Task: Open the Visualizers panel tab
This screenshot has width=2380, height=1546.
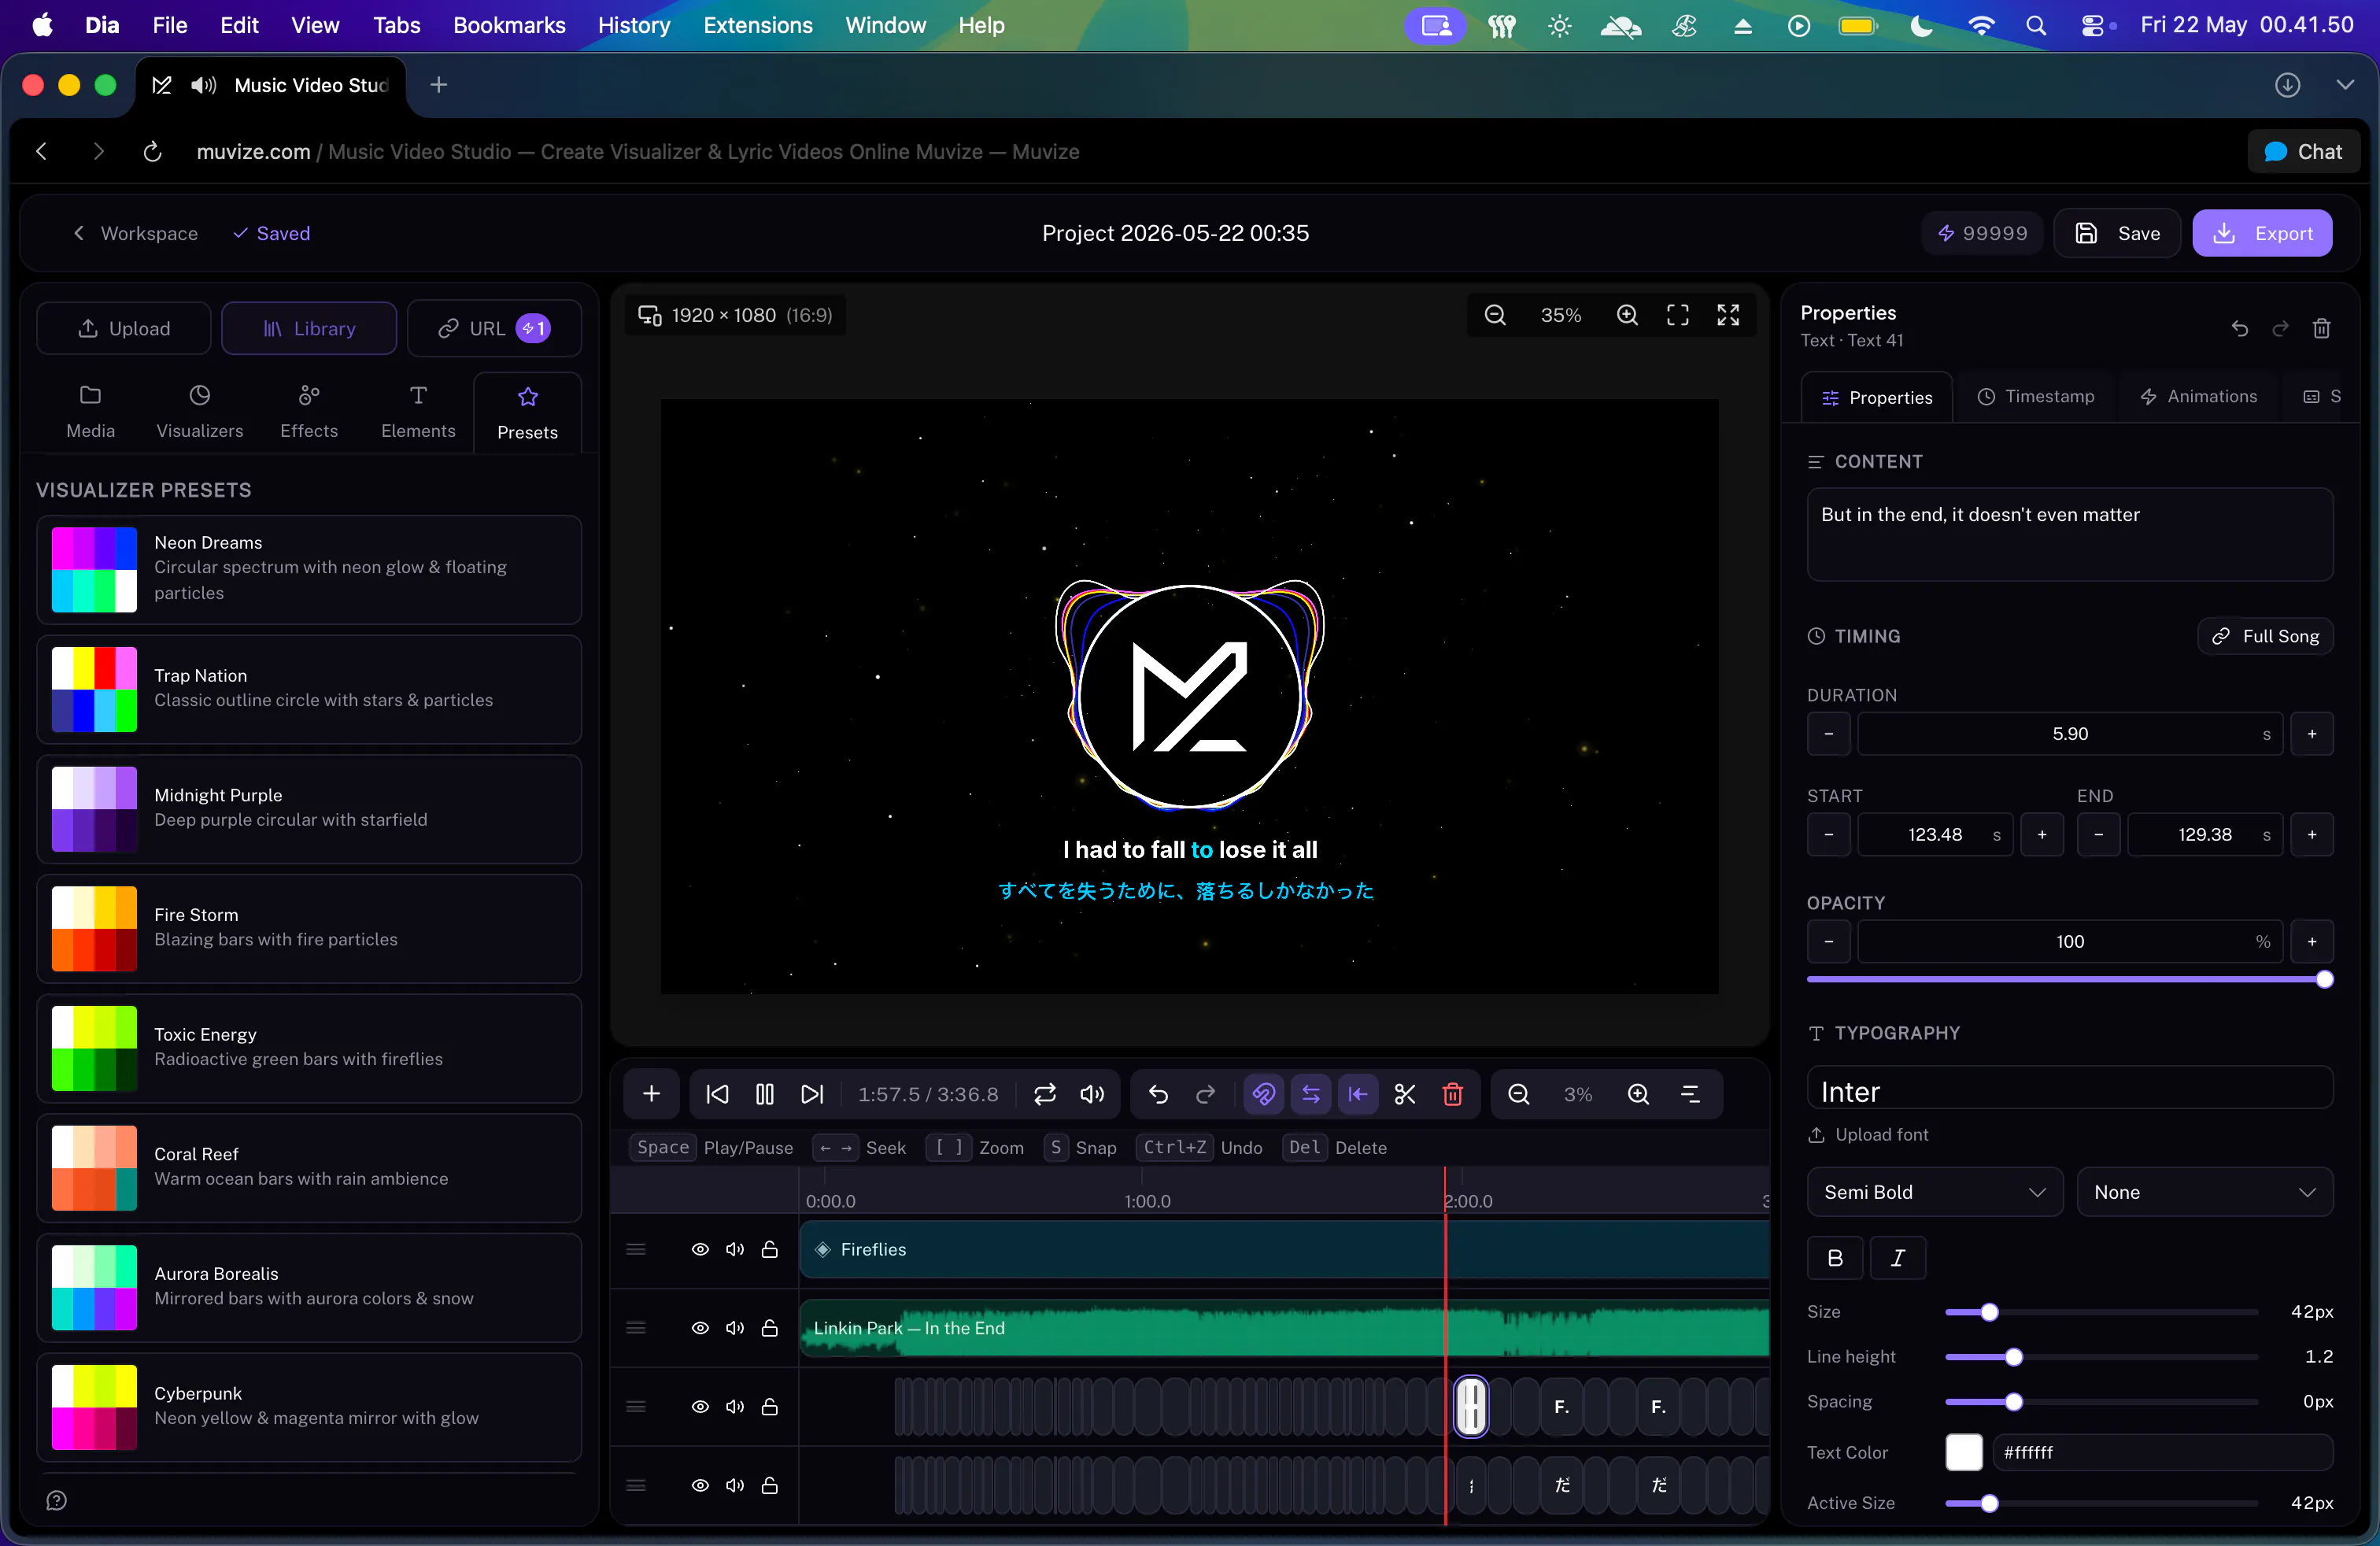Action: pos(199,411)
